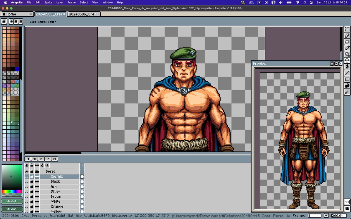Select the Orange layer row
Screen dimensions: 351x219
(59, 206)
